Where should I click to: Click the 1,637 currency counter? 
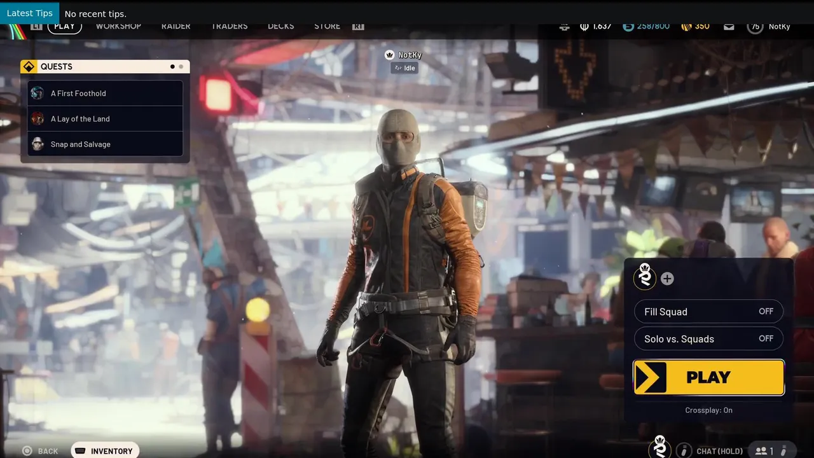[596, 27]
